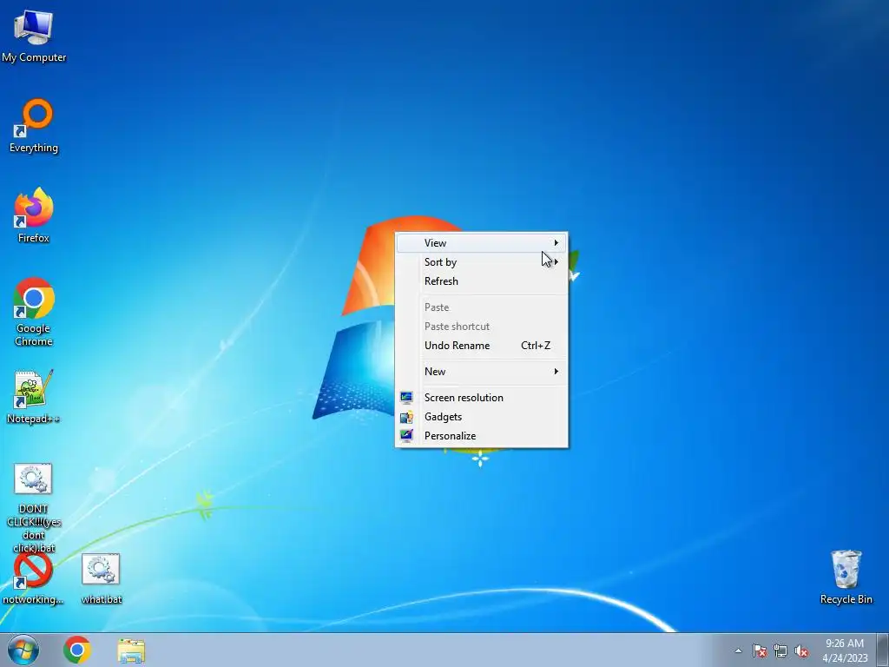Click the arrow next to New
This screenshot has width=889, height=667.
point(556,372)
